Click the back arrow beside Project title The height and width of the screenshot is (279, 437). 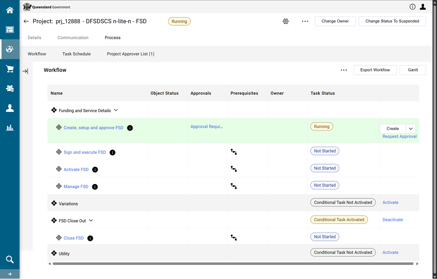tap(26, 21)
